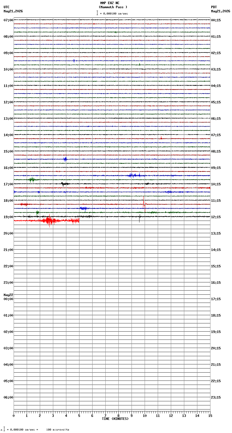Click the '17:15' PDT time label

216,299
